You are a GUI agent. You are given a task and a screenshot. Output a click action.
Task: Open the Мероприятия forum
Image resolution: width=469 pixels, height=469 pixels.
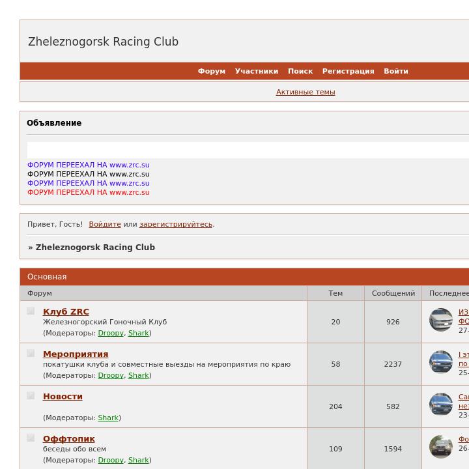(76, 354)
